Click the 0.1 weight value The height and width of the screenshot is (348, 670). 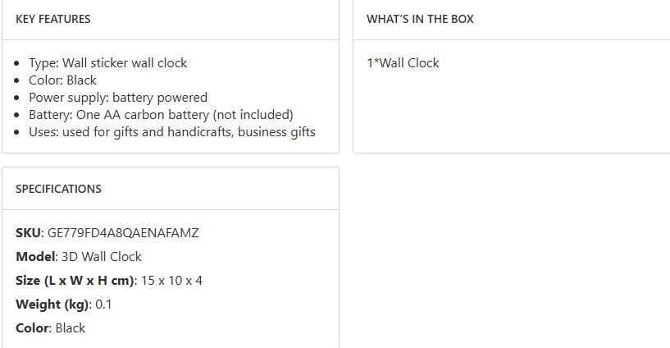point(103,304)
